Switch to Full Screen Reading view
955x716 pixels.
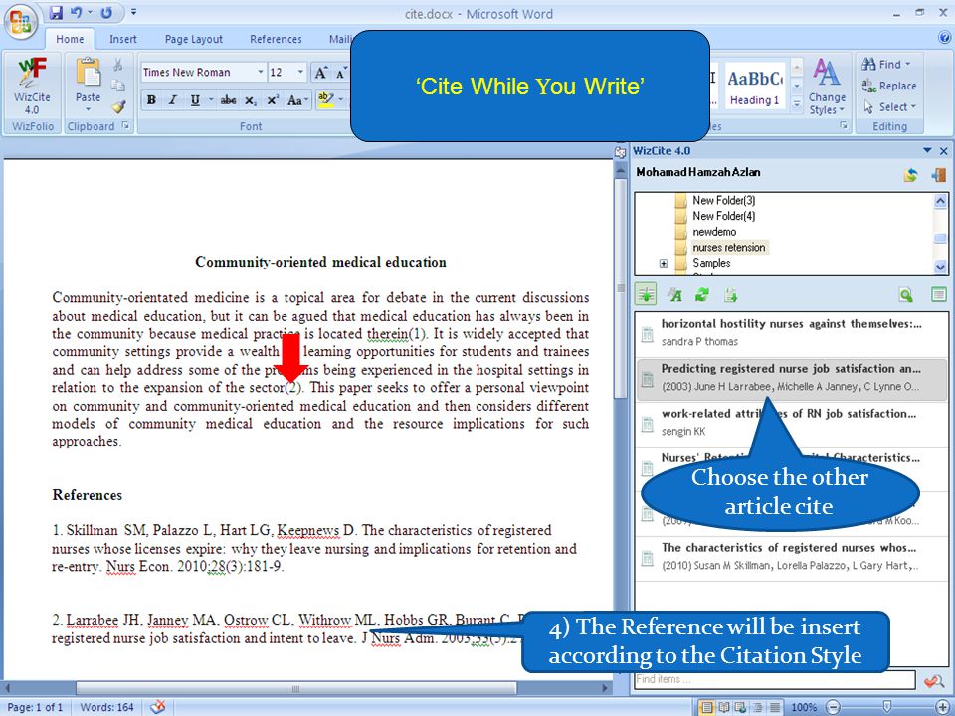coord(724,707)
